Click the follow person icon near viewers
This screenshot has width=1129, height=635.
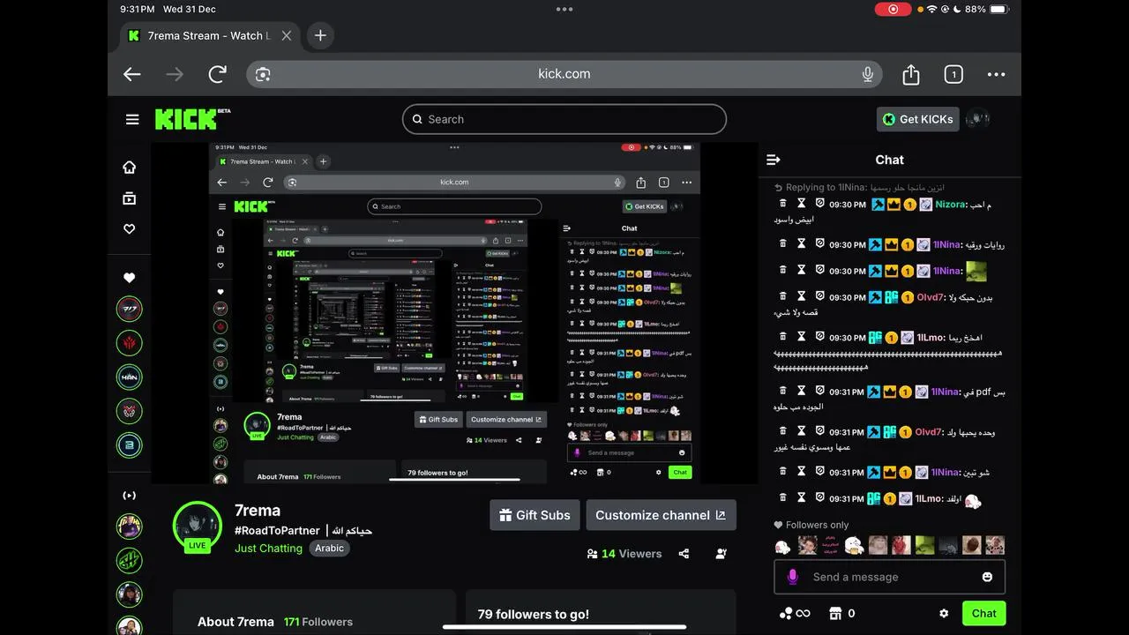coord(722,554)
